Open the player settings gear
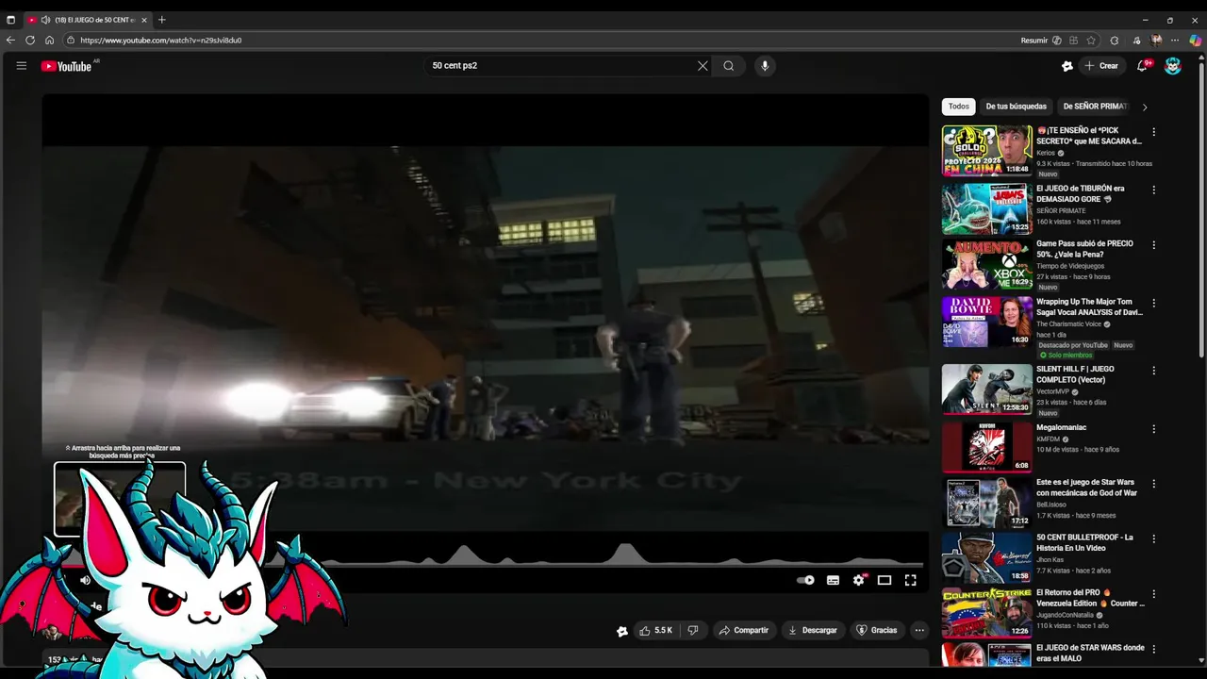 (x=859, y=580)
